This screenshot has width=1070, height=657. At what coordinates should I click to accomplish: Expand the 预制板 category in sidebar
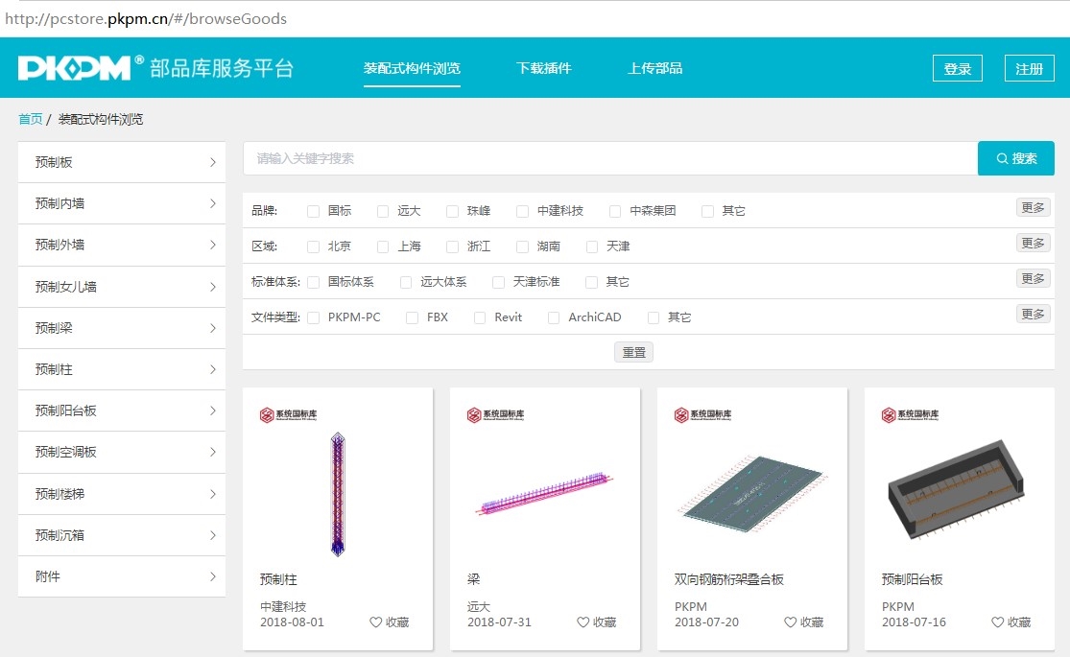[122, 162]
